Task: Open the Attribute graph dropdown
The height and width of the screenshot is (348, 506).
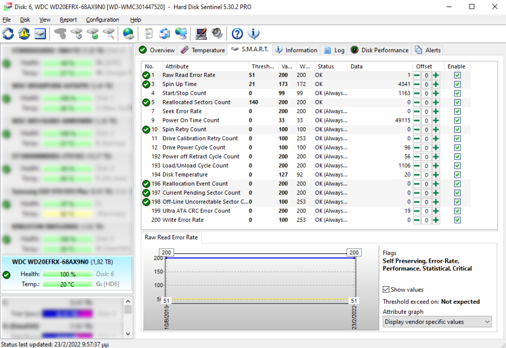Action: (x=436, y=322)
